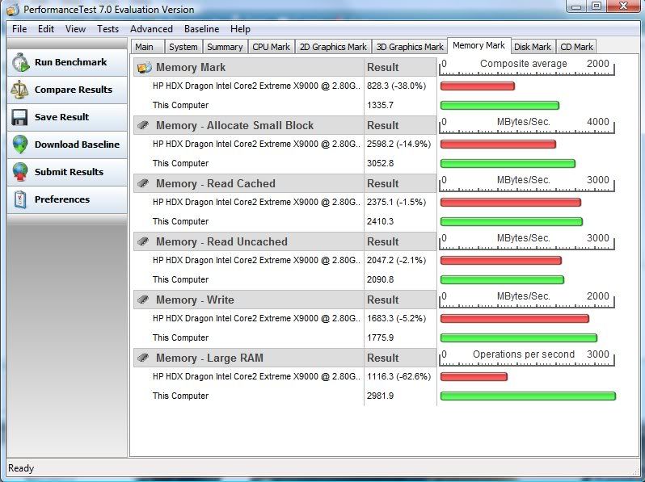Click the Preferences clipboard icon
The width and height of the screenshot is (645, 482).
[x=20, y=199]
